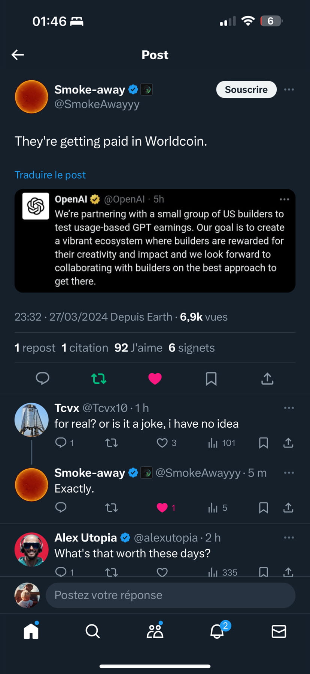This screenshot has height=674, width=310.
Task: Reply to the main Smoke-away post
Action: [42, 378]
